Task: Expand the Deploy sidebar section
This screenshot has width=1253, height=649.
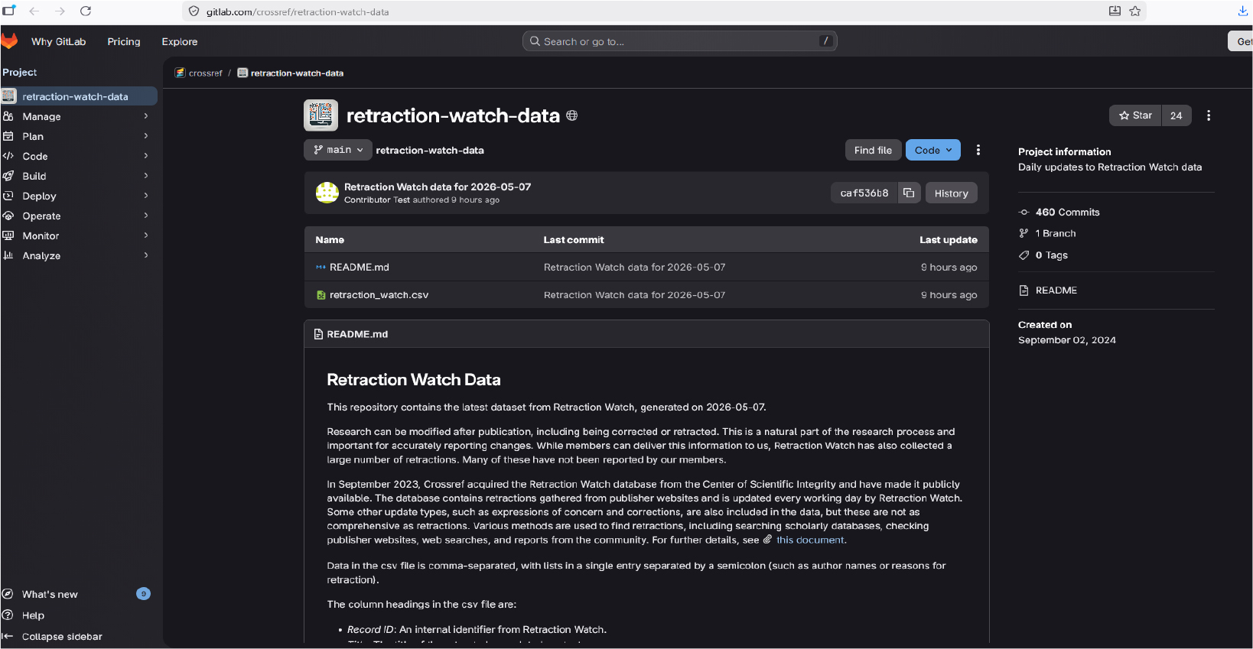Action: (79, 196)
